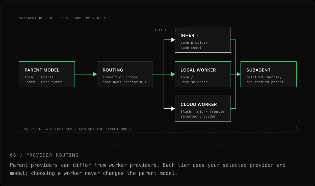This screenshot has height=186, width=315.
Task: Click 'same model' text in Inherit
Action: pyautogui.click(x=191, y=48)
